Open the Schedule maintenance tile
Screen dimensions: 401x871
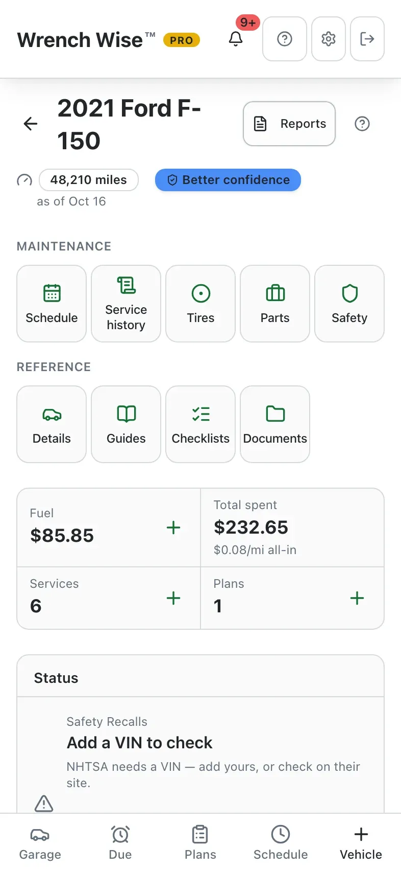tap(52, 304)
